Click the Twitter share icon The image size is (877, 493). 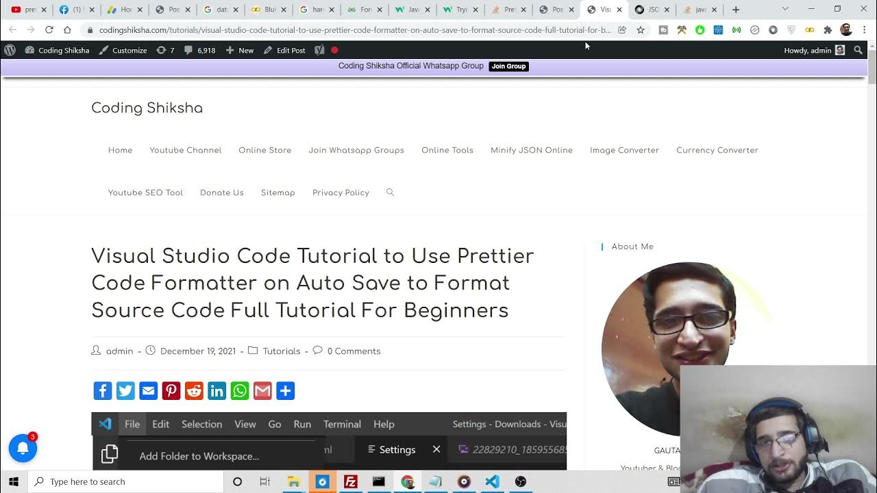click(125, 391)
